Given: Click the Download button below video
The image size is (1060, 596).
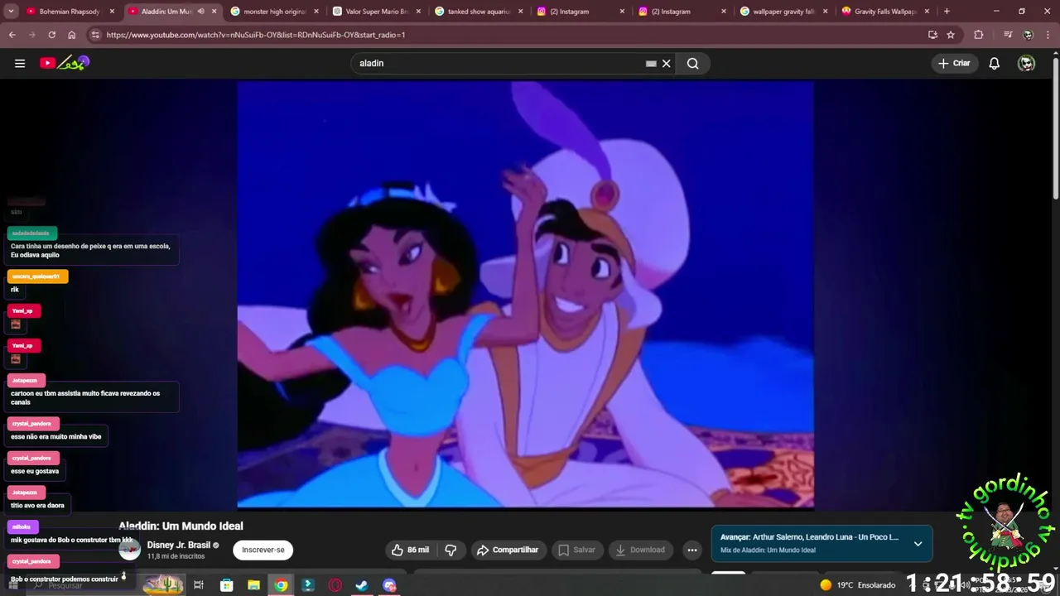Looking at the screenshot, I should coord(639,550).
